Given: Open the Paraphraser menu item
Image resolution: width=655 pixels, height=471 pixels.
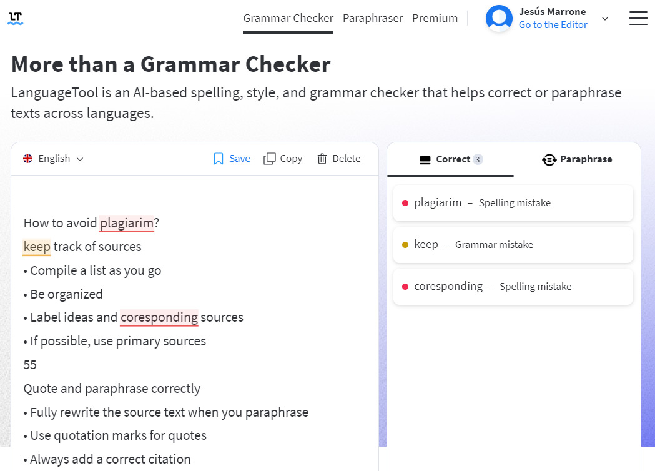Looking at the screenshot, I should pyautogui.click(x=373, y=18).
